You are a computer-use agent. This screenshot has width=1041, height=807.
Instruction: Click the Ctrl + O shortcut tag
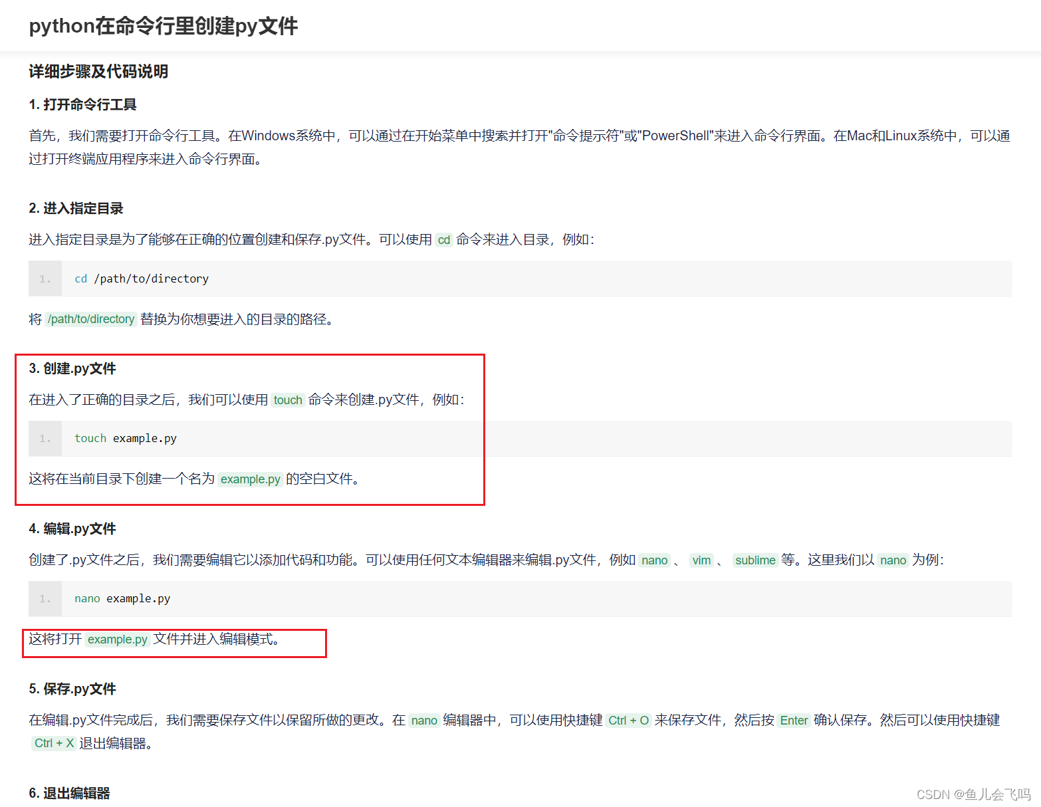(x=628, y=720)
